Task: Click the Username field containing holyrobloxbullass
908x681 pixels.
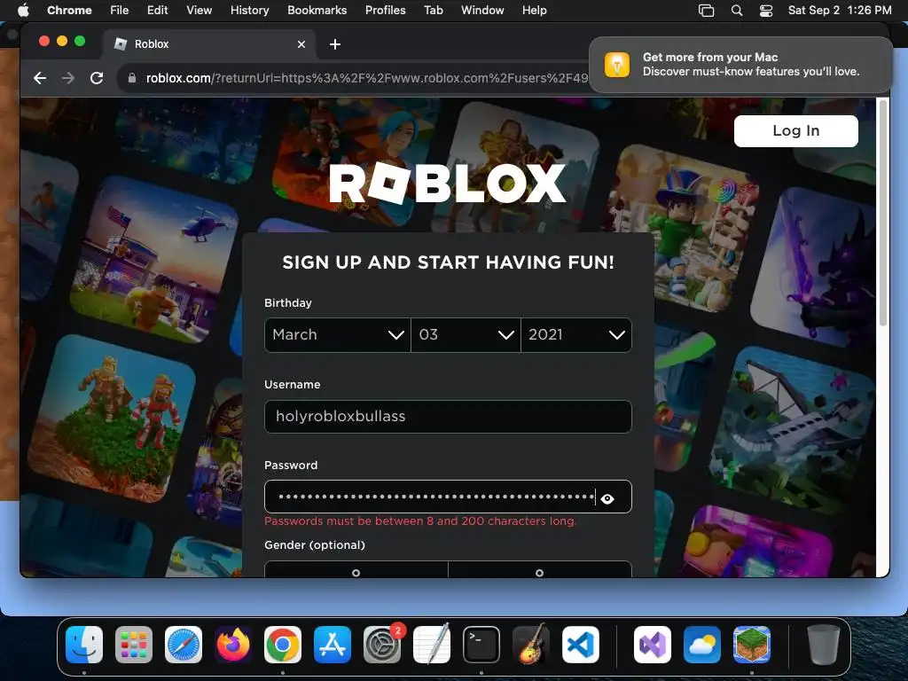Action: pos(448,417)
